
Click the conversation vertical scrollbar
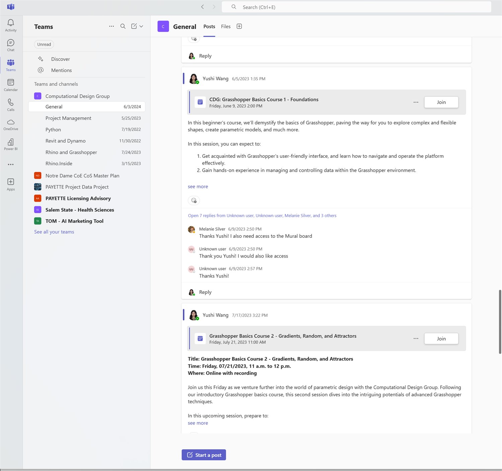500,321
